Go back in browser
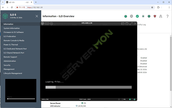The height and width of the screenshot is (108, 172). pos(3,7)
